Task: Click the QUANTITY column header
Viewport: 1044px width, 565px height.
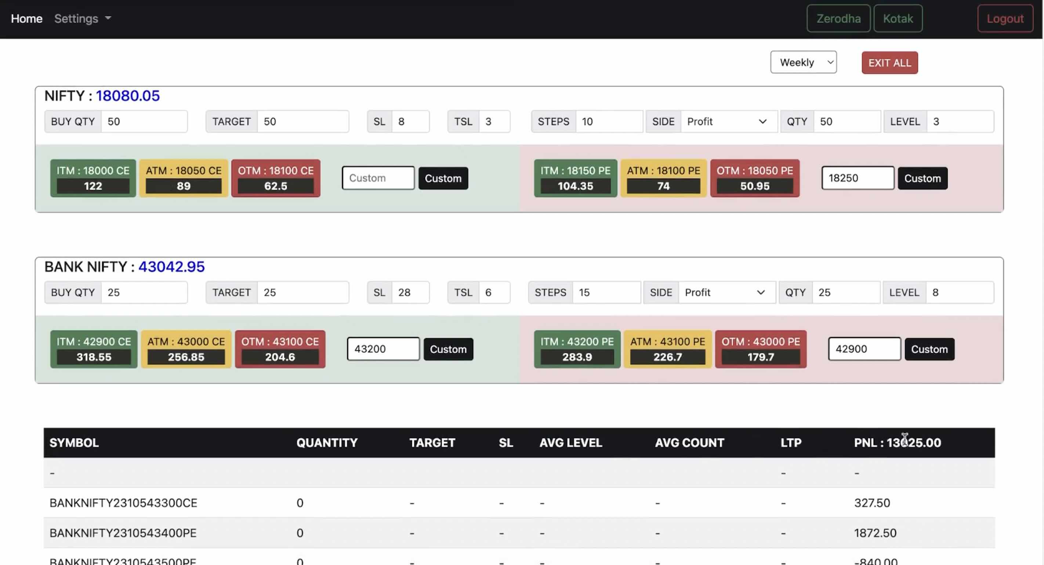Action: [x=327, y=443]
